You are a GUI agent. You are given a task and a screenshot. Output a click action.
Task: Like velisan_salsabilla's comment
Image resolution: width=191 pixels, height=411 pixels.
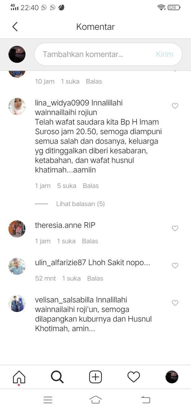[x=175, y=303]
